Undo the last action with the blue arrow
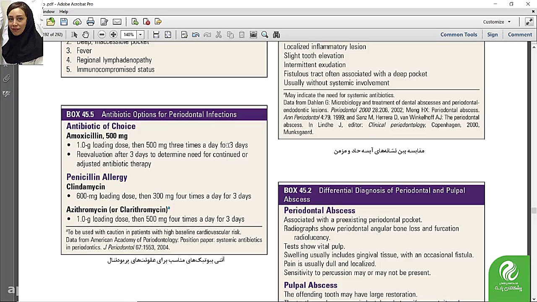Viewport: 537px width, 302px height. (x=196, y=35)
